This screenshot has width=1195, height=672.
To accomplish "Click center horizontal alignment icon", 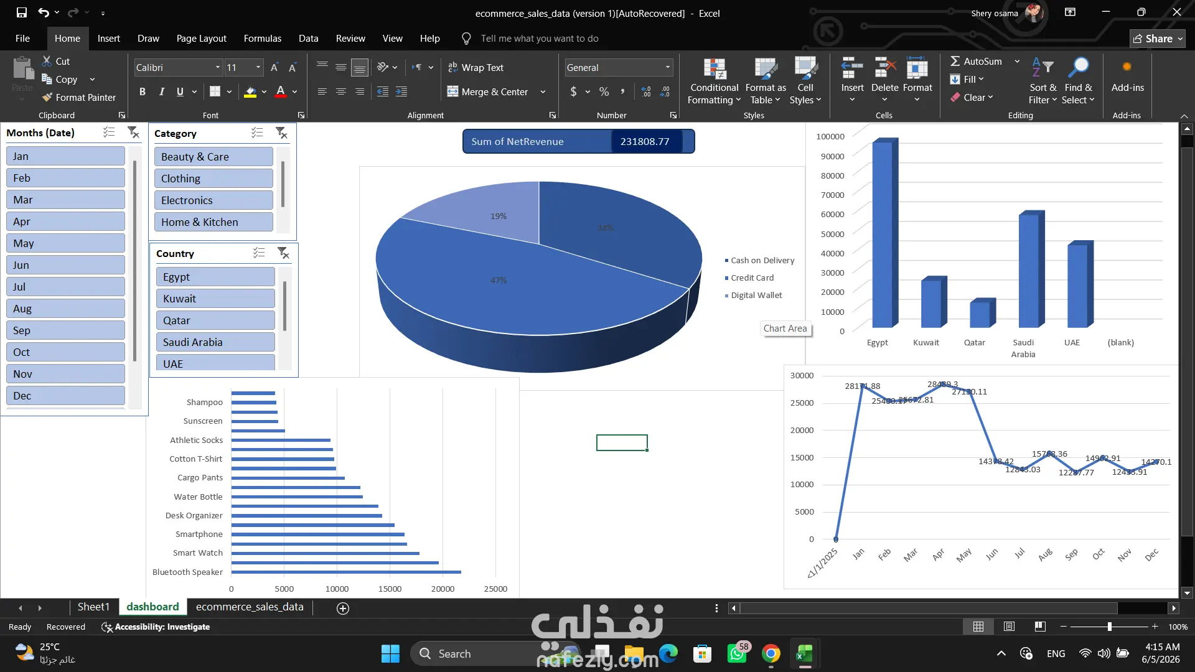I will click(x=341, y=91).
